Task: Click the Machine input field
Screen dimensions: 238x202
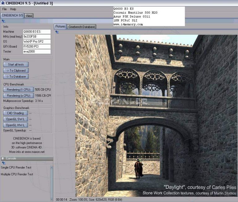Action: click(x=36, y=32)
